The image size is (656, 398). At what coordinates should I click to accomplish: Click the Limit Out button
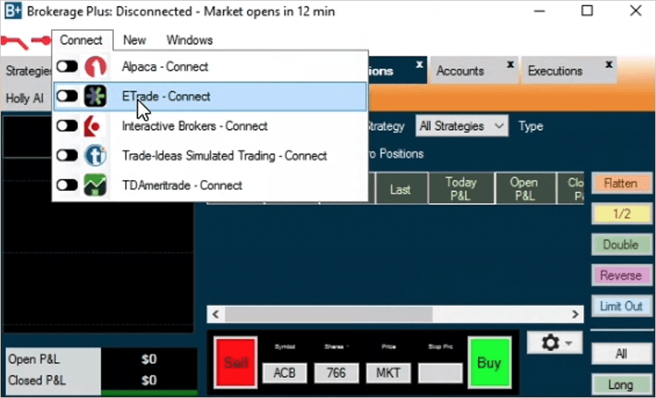[621, 306]
